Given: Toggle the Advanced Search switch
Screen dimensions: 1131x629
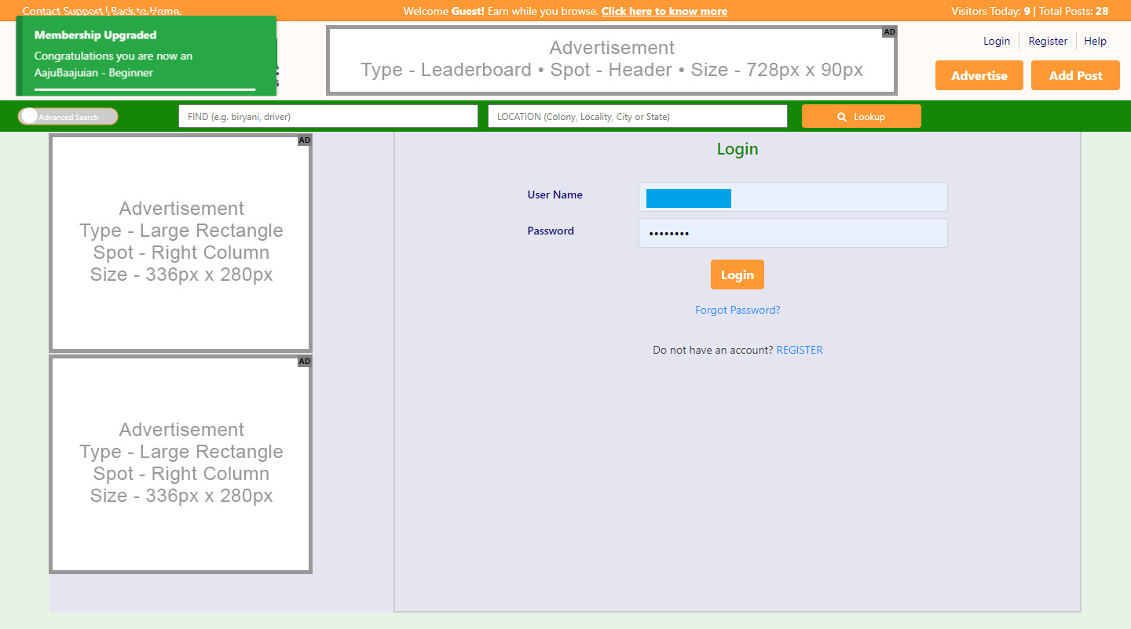Looking at the screenshot, I should (x=68, y=117).
